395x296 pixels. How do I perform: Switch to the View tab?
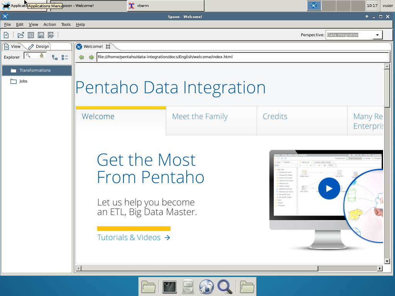pos(13,47)
